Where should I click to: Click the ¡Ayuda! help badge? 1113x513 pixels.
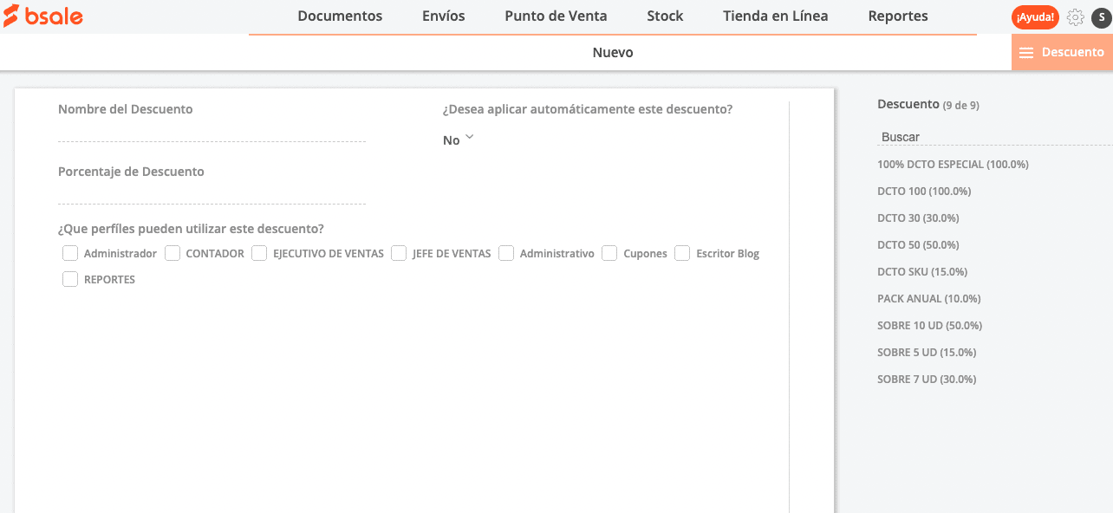(1035, 17)
